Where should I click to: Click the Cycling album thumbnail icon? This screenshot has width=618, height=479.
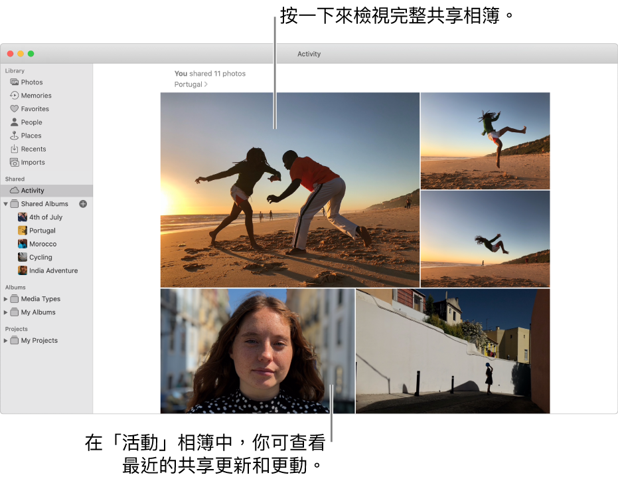click(23, 257)
